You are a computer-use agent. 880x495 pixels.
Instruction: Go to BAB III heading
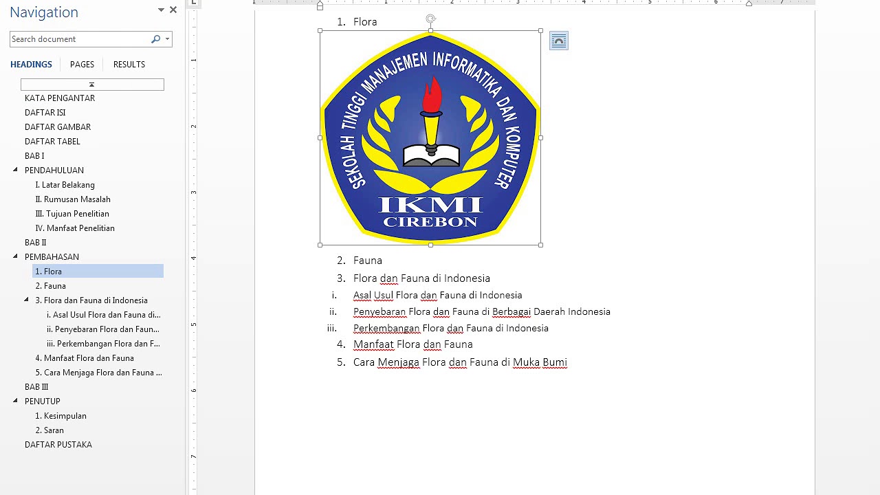pyautogui.click(x=36, y=387)
